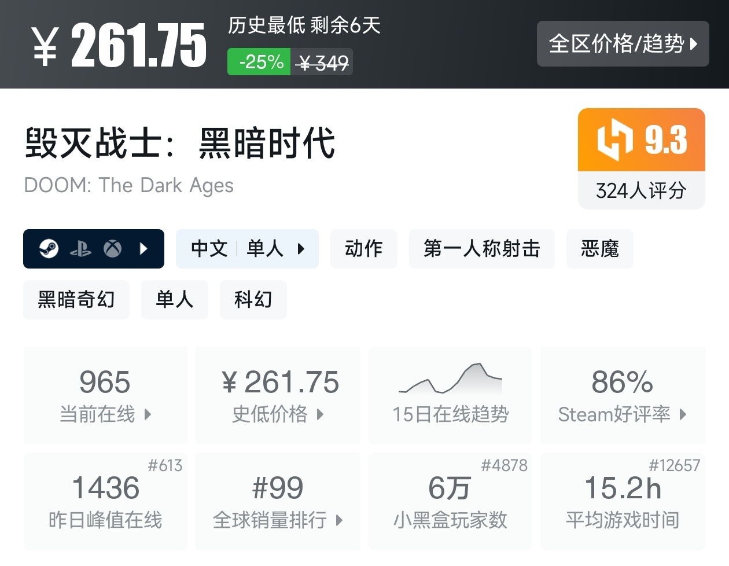Click the Xbox platform icon
Image resolution: width=729 pixels, height=566 pixels.
tap(112, 249)
